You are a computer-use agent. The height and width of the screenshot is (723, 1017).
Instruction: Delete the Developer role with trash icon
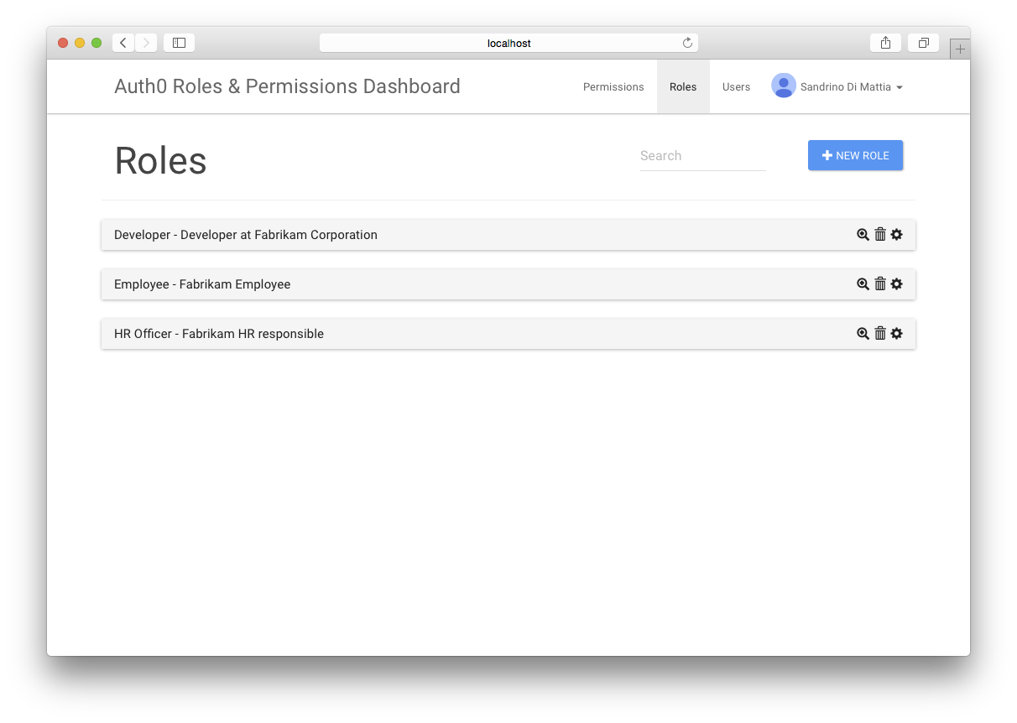(x=880, y=235)
